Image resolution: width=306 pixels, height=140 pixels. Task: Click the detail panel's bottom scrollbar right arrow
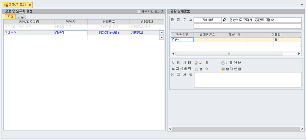pyautogui.click(x=303, y=129)
